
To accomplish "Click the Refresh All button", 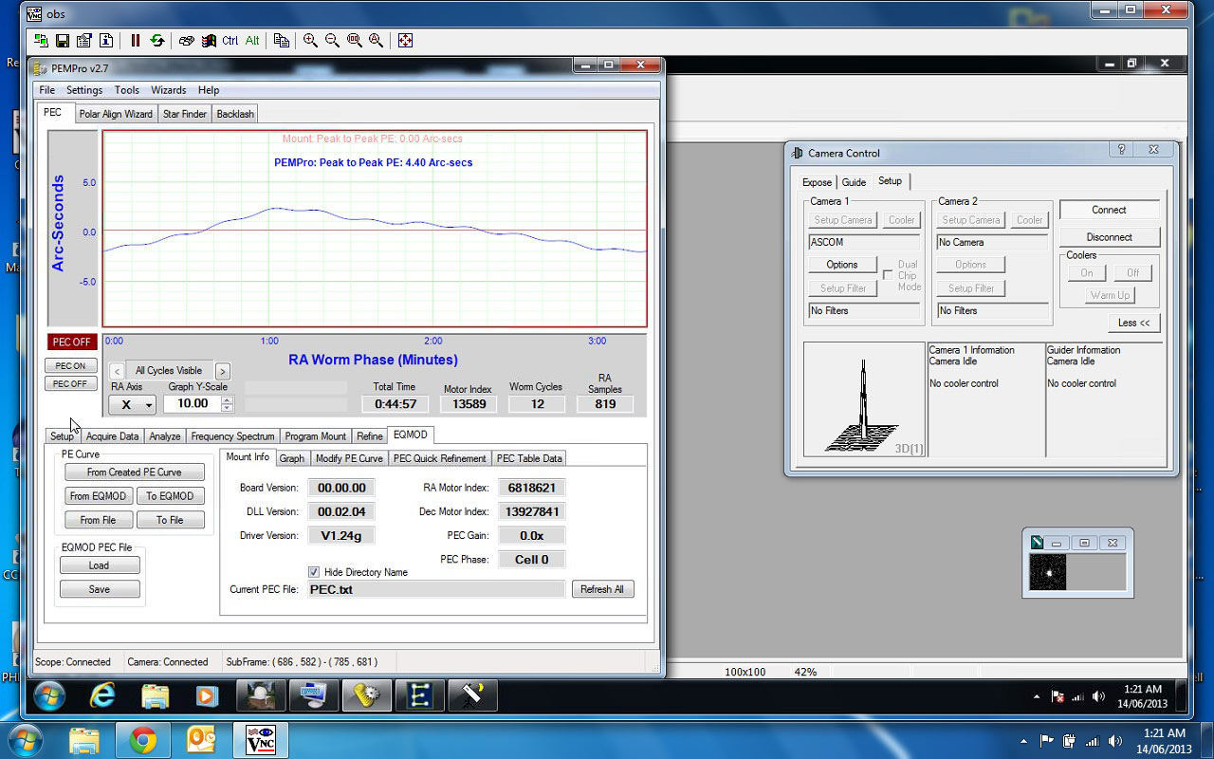I will 602,589.
